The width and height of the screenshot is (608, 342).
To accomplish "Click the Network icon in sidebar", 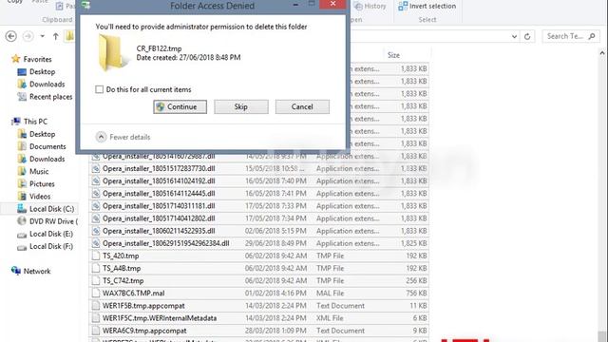I will click(x=16, y=271).
